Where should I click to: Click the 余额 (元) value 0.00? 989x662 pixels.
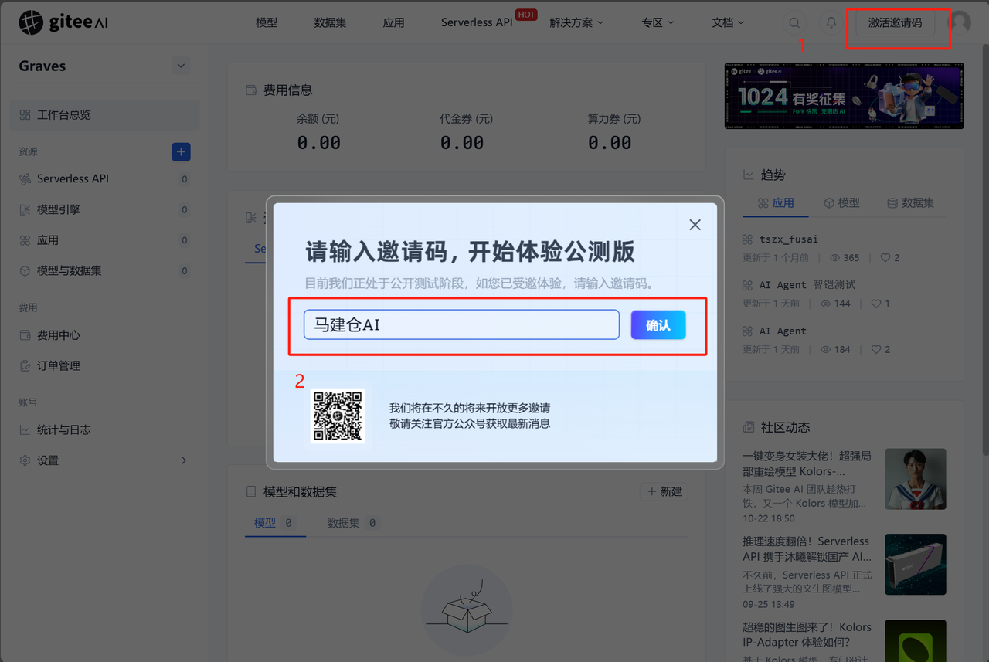318,143
